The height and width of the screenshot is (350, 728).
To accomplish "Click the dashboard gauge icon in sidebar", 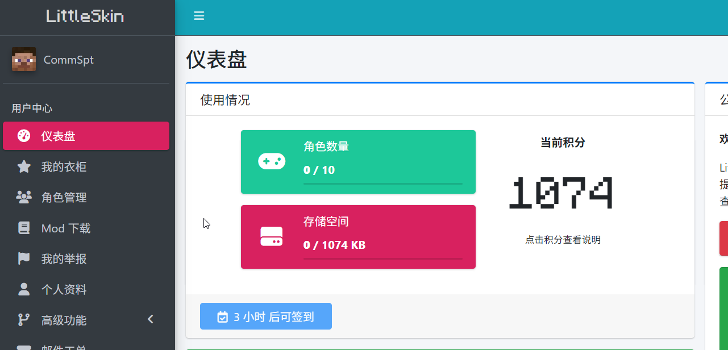I will click(x=24, y=136).
